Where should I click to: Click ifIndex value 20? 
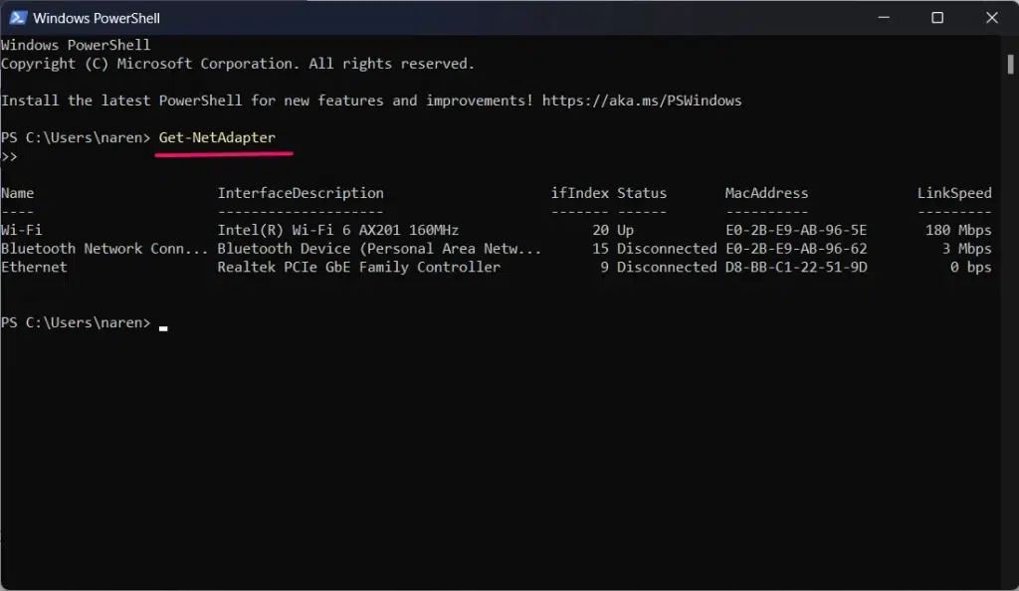click(x=600, y=230)
